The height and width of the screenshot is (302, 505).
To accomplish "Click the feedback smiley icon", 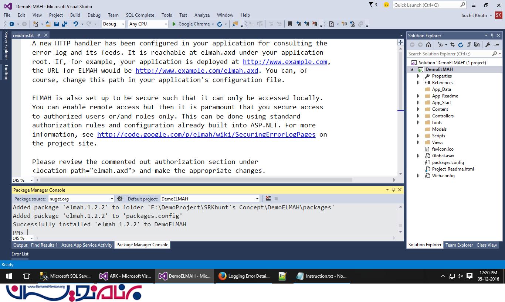I will 386,5.
